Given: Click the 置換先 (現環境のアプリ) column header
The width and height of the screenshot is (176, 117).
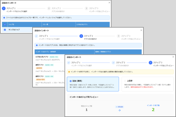Looking at the screenshot, I should pyautogui.click(x=118, y=52).
